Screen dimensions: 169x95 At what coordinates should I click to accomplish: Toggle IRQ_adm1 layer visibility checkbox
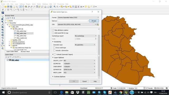click(x=8, y=60)
